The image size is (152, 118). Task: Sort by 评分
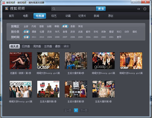pos(66,46)
